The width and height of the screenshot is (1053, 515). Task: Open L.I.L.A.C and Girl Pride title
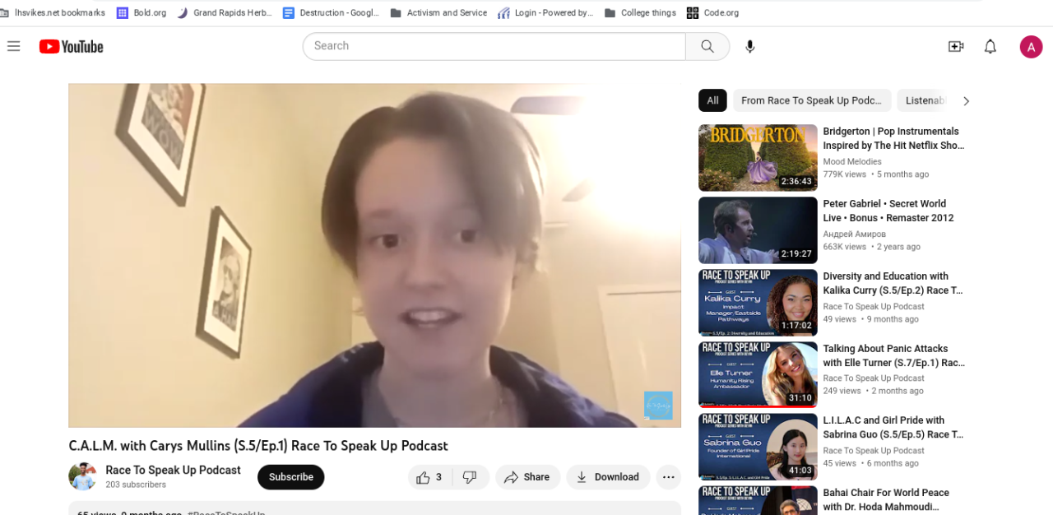click(x=893, y=427)
